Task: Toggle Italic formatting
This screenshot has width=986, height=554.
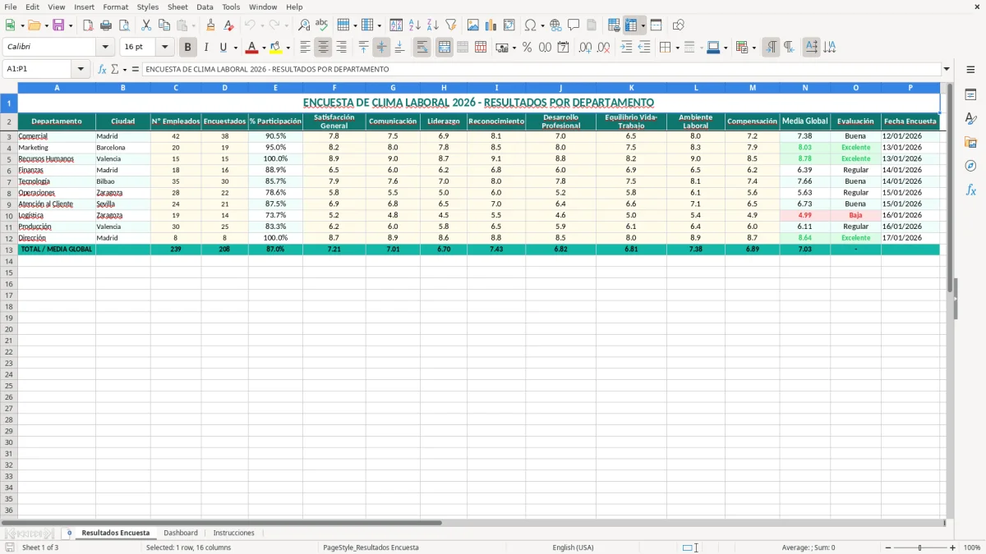Action: pos(206,48)
